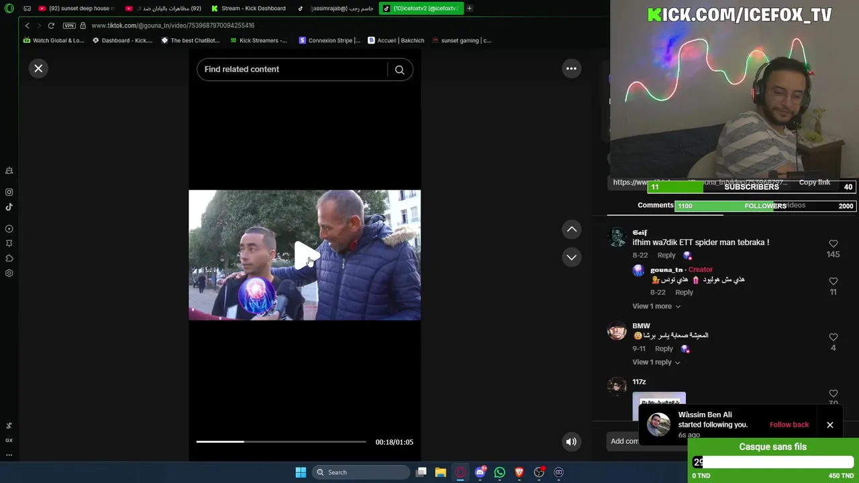Click the Opera menu logo
The height and width of the screenshot is (483, 859).
pos(9,8)
